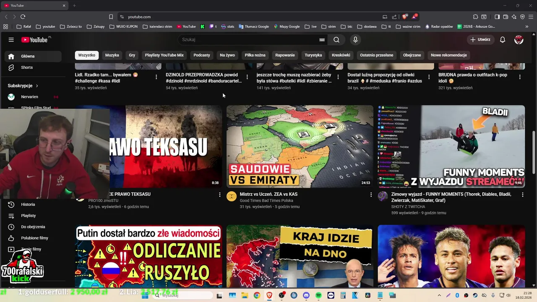The image size is (537, 302).
Task: Click the Utwórz create button
Action: tap(480, 39)
